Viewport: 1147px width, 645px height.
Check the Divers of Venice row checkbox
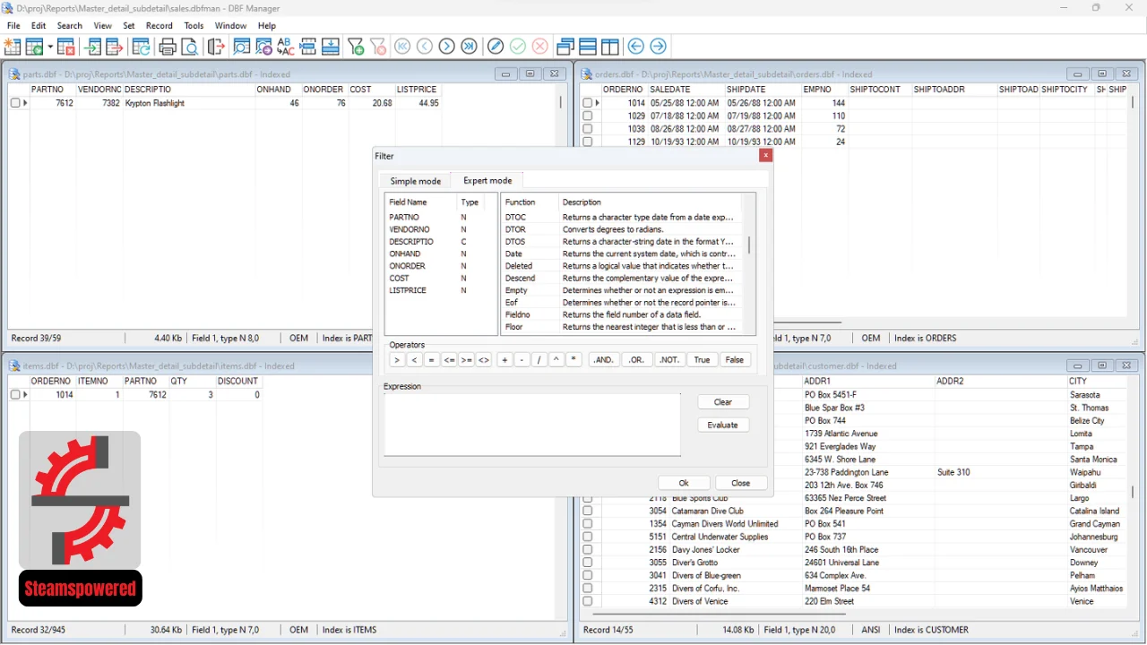(x=588, y=601)
